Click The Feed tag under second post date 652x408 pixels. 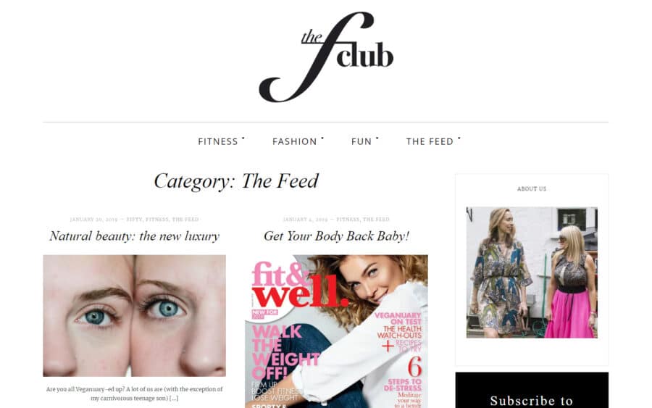tap(376, 219)
